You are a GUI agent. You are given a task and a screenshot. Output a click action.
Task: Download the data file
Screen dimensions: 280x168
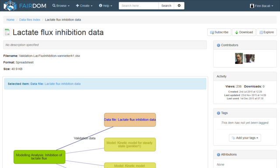coord(244,32)
